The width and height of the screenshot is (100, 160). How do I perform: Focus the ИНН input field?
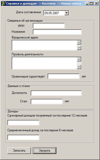[49, 26]
